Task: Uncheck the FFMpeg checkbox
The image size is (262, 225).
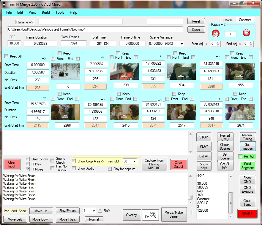Action: click(28, 169)
